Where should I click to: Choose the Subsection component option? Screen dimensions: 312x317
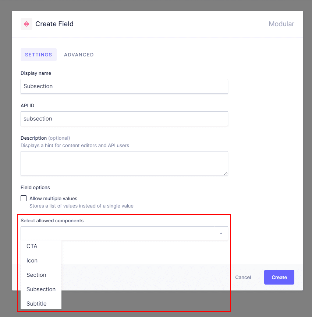(41, 289)
